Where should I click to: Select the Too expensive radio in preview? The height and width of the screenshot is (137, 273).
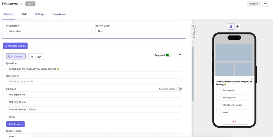pos(220,90)
